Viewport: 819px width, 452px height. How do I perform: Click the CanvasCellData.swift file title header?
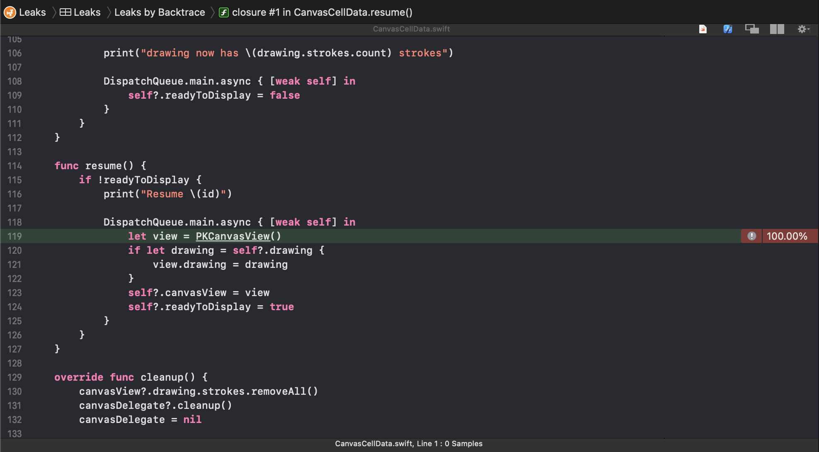coord(411,29)
